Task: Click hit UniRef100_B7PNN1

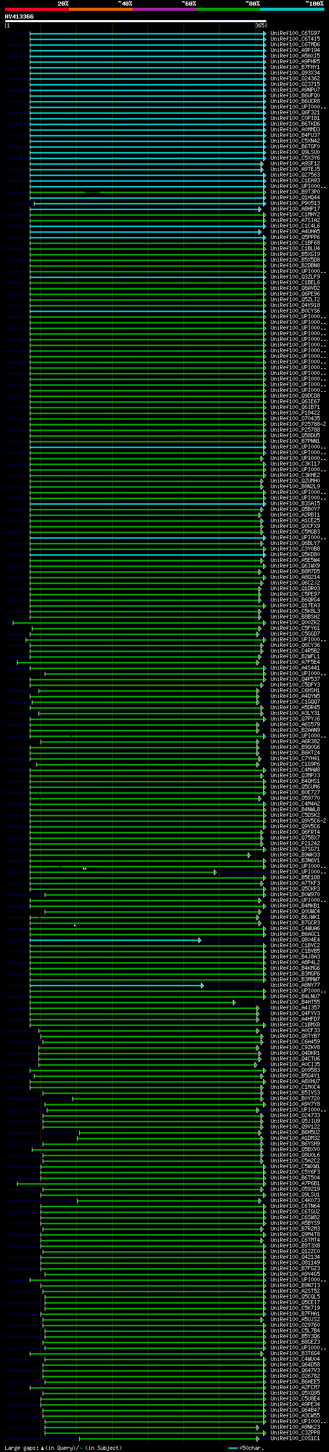Action: point(295,441)
